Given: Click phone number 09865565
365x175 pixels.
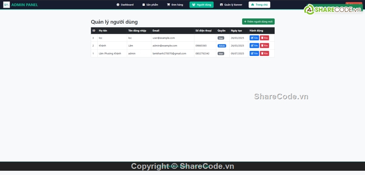Looking at the screenshot, I should (201, 46).
